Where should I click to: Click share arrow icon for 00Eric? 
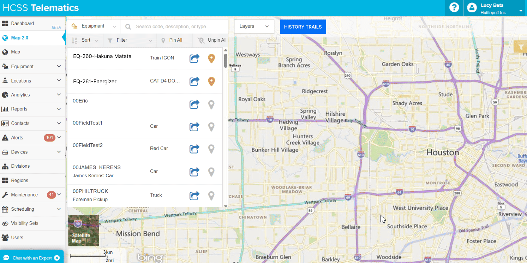194,104
